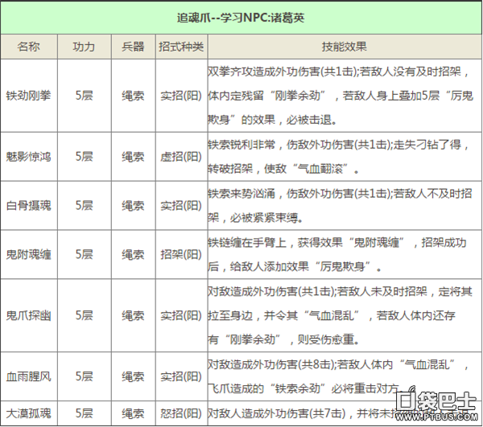Click the 绳索 cell in 白骨摄魂 row
Image resolution: width=483 pixels, height=427 pixels.
133,205
